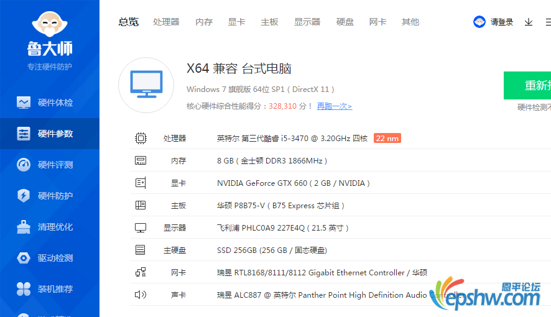
Task: Open 硬件防护 shield icon
Action: tap(24, 196)
